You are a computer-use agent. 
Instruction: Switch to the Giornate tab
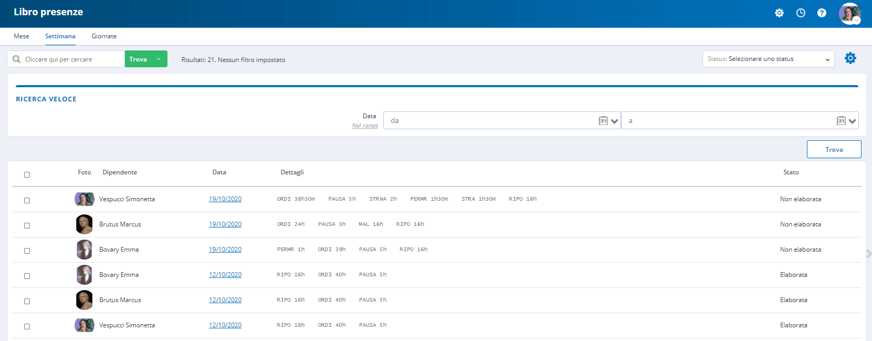pyautogui.click(x=104, y=36)
